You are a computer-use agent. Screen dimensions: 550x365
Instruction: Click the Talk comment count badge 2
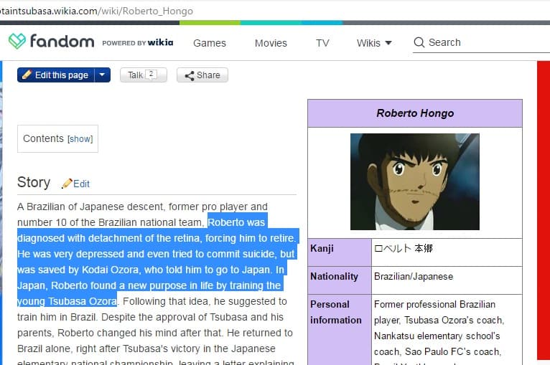[152, 75]
